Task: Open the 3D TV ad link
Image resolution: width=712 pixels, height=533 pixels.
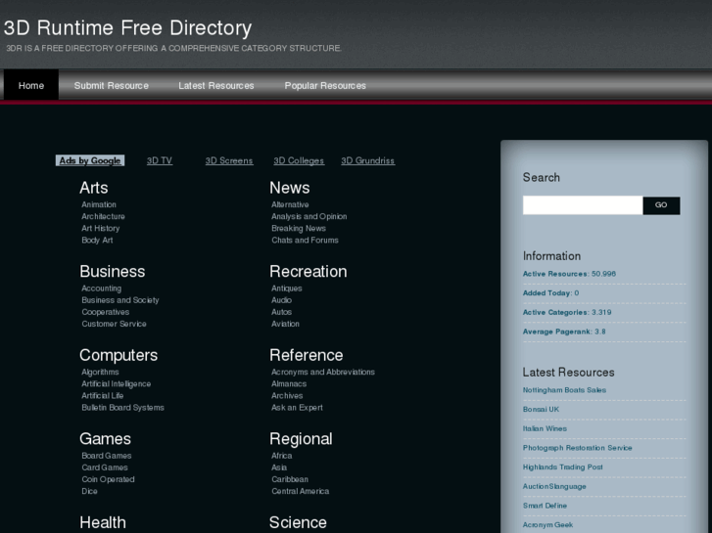Action: tap(160, 160)
